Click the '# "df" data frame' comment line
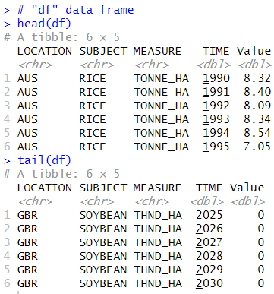 (x=75, y=10)
